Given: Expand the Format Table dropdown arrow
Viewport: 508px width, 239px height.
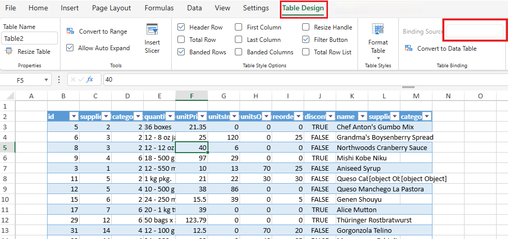Looking at the screenshot, I should pos(378,58).
